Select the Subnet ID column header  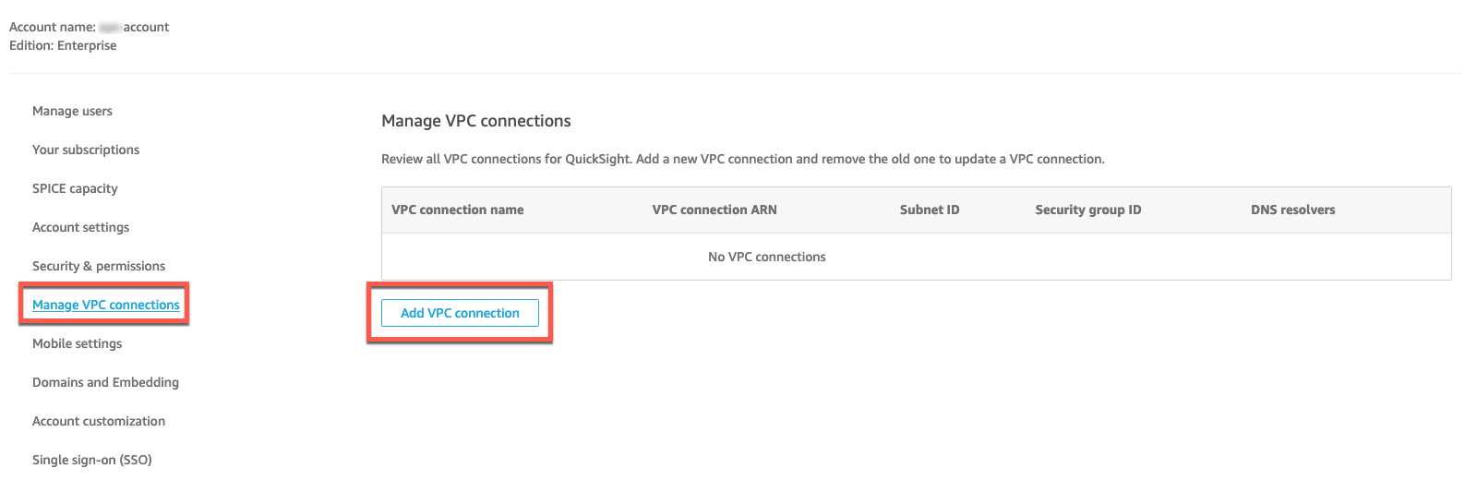(930, 210)
